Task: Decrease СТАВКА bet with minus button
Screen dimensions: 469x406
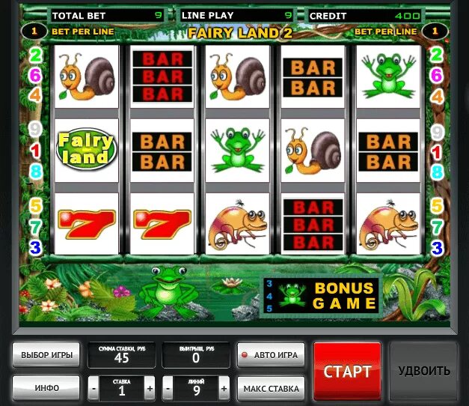Action: (x=94, y=389)
